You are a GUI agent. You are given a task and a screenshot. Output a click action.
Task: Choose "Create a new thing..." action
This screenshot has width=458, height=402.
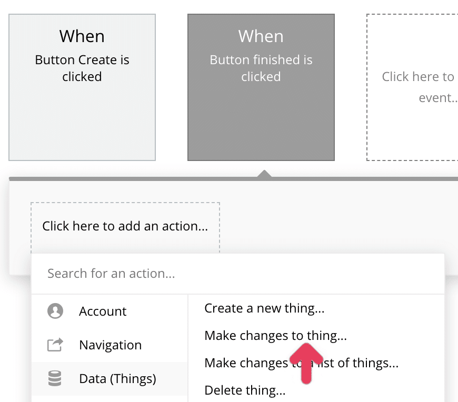click(264, 308)
